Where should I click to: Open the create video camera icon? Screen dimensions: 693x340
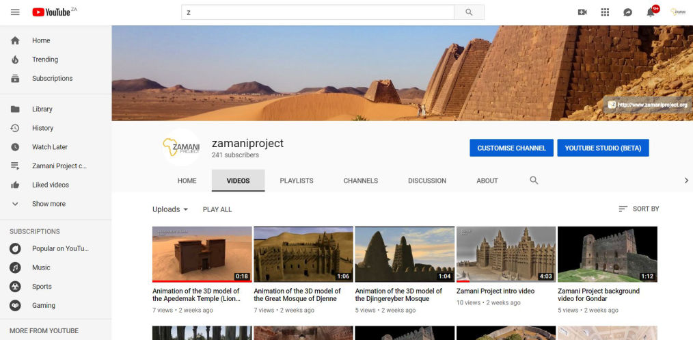(x=582, y=12)
